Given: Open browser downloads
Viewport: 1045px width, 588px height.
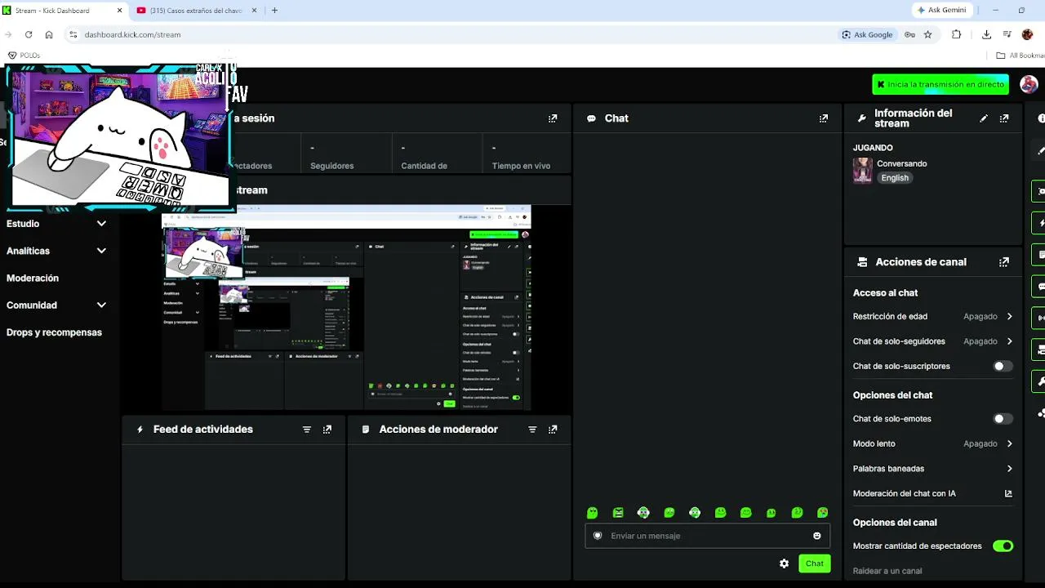Looking at the screenshot, I should point(986,34).
